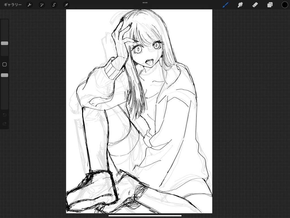Screen dimensions: 290x218
Task: Select the Smudge tool
Action: coord(240,5)
